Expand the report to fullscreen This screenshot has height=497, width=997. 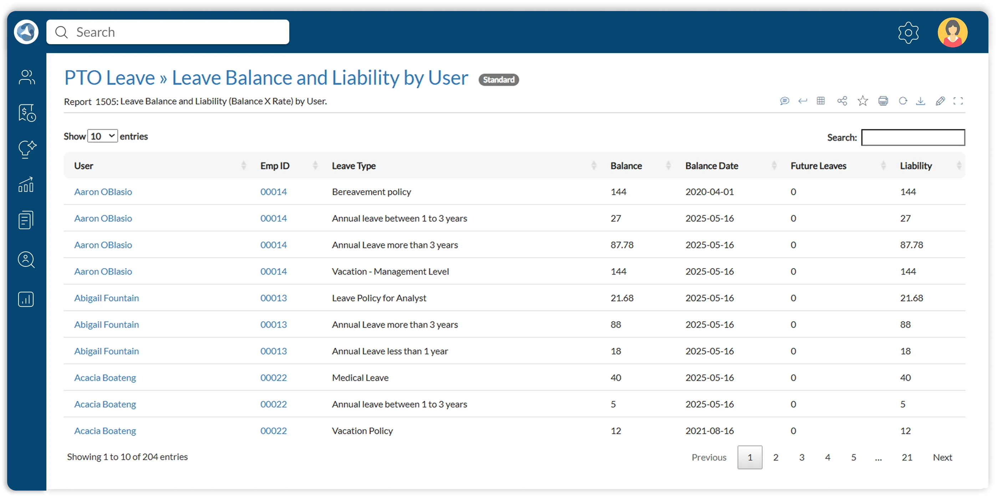tap(959, 100)
